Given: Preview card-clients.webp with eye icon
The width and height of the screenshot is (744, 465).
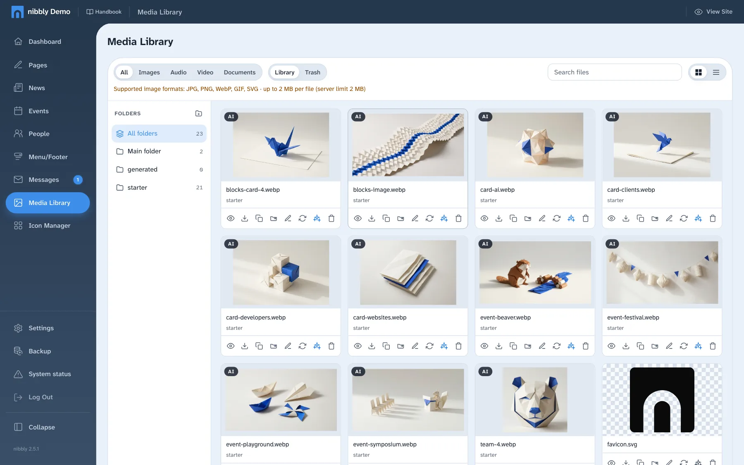Looking at the screenshot, I should [612, 218].
